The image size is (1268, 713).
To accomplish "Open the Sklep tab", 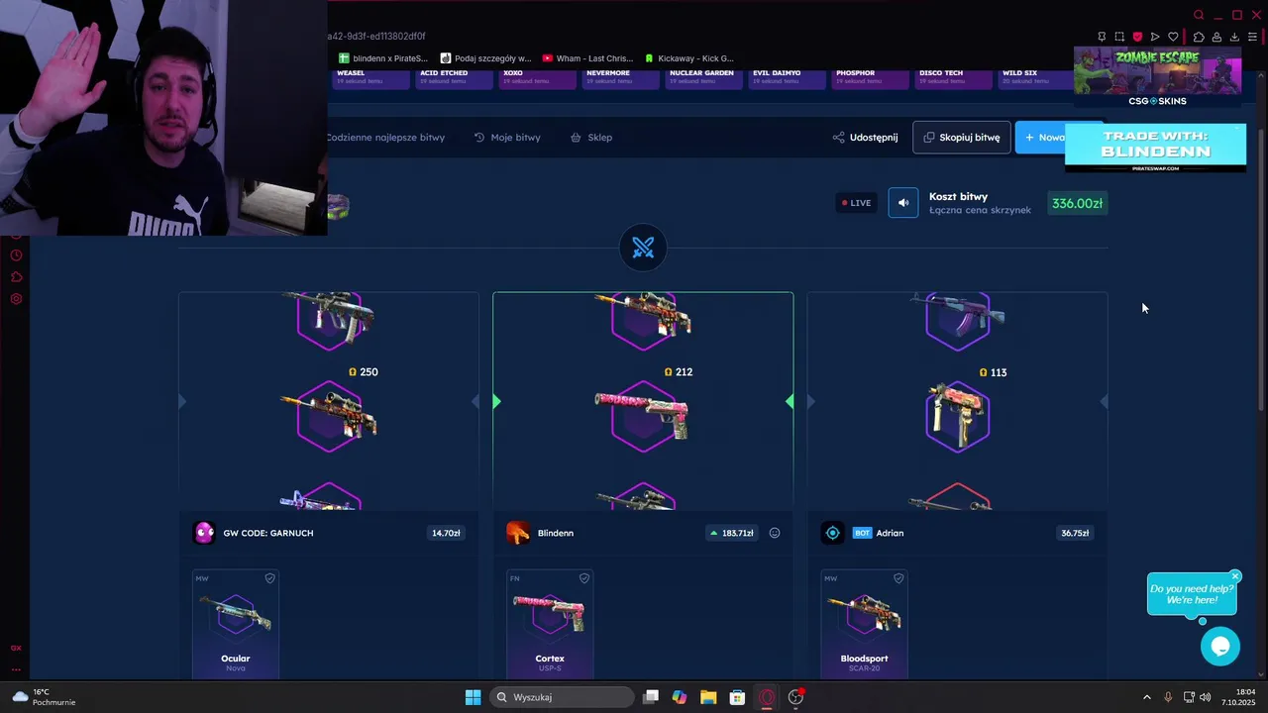I will [591, 138].
